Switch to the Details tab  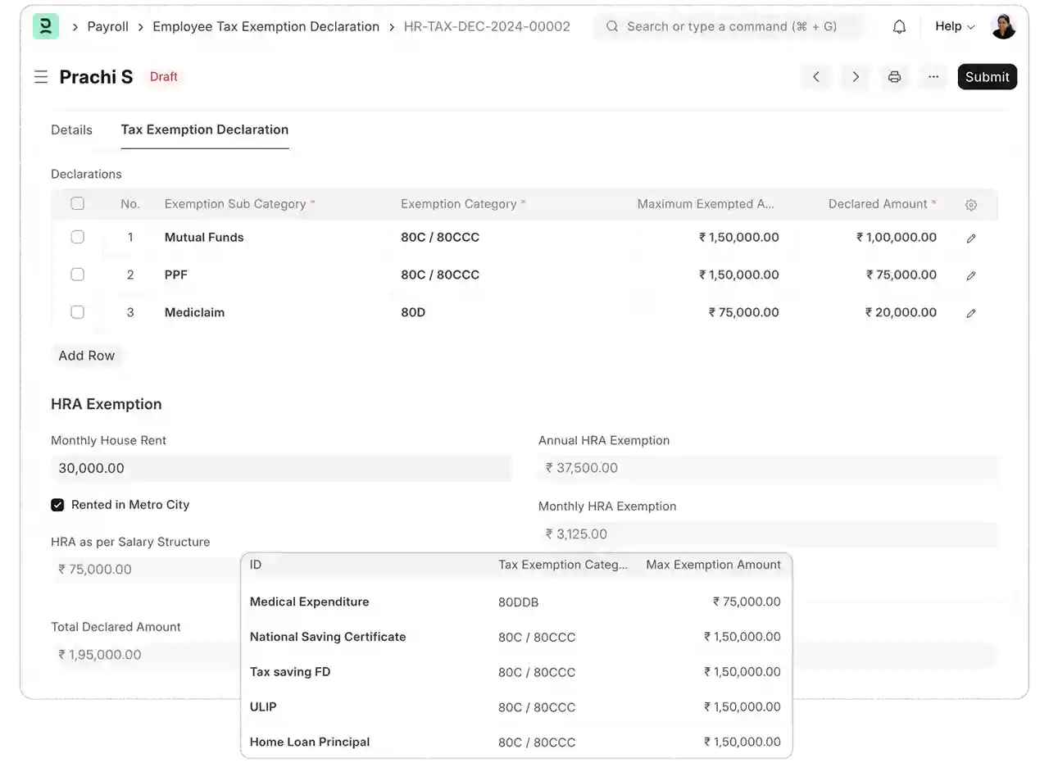(x=71, y=129)
